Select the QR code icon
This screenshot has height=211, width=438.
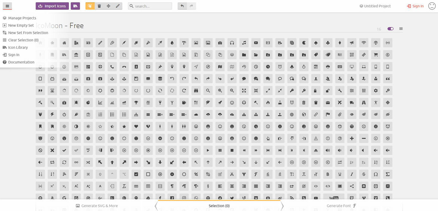point(351,55)
